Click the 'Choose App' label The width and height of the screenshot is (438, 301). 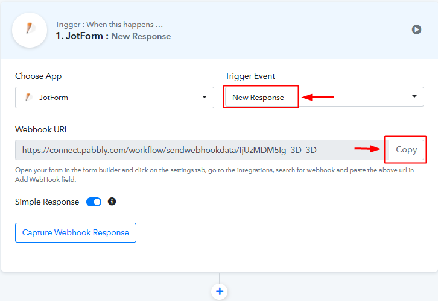[x=38, y=76]
